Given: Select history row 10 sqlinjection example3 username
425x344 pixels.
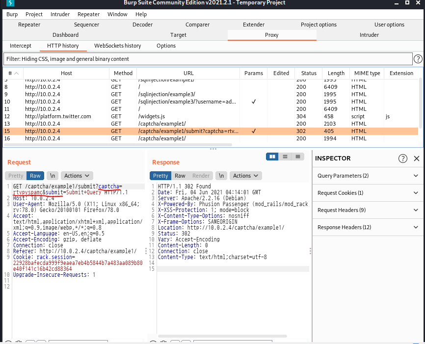Looking at the screenshot, I should [211, 102].
